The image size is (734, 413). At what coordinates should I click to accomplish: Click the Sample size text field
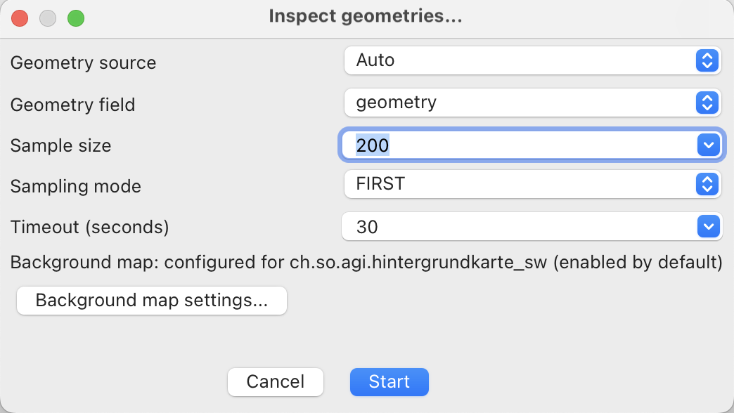pos(520,145)
